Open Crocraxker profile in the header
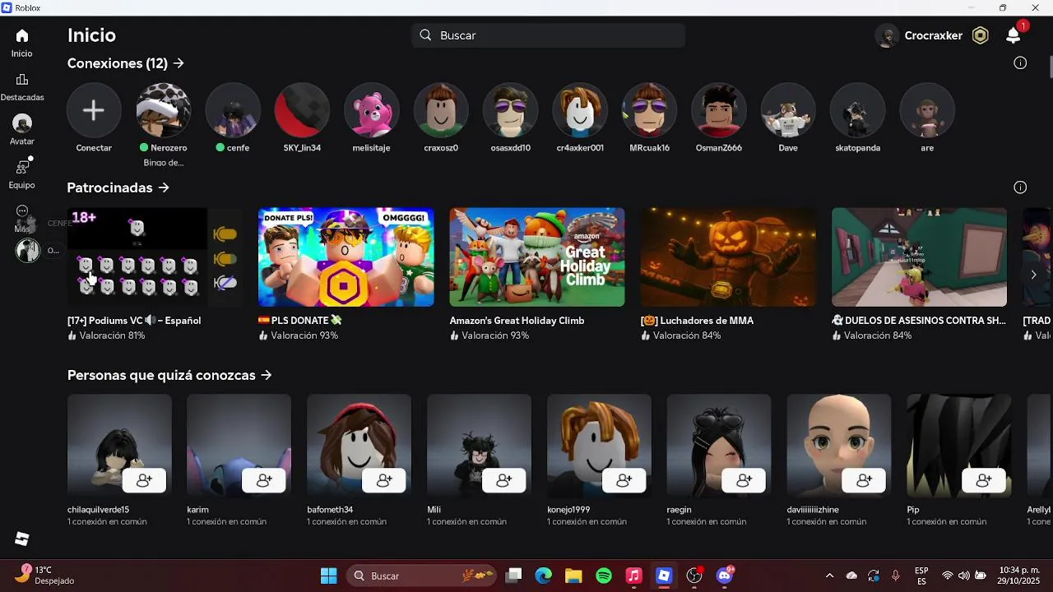The height and width of the screenshot is (592, 1053). point(919,35)
